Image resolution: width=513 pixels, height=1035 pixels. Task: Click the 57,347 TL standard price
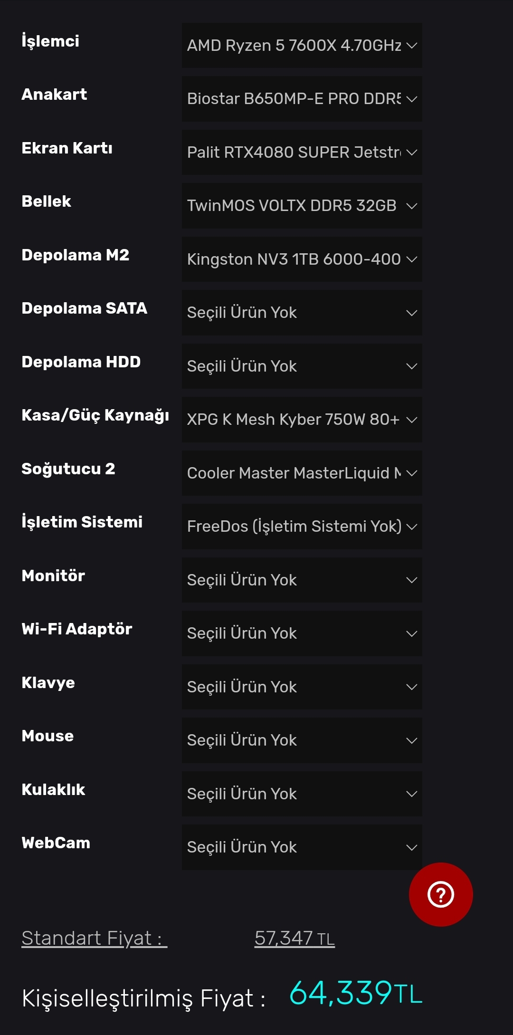click(294, 939)
